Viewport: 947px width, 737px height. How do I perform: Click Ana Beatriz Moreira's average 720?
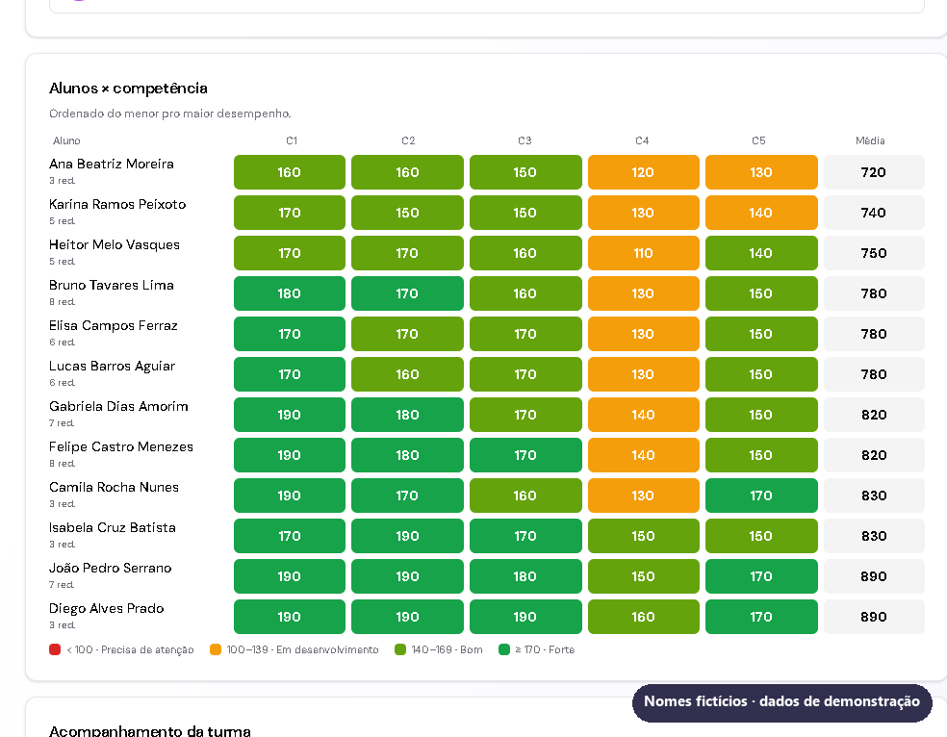[874, 172]
